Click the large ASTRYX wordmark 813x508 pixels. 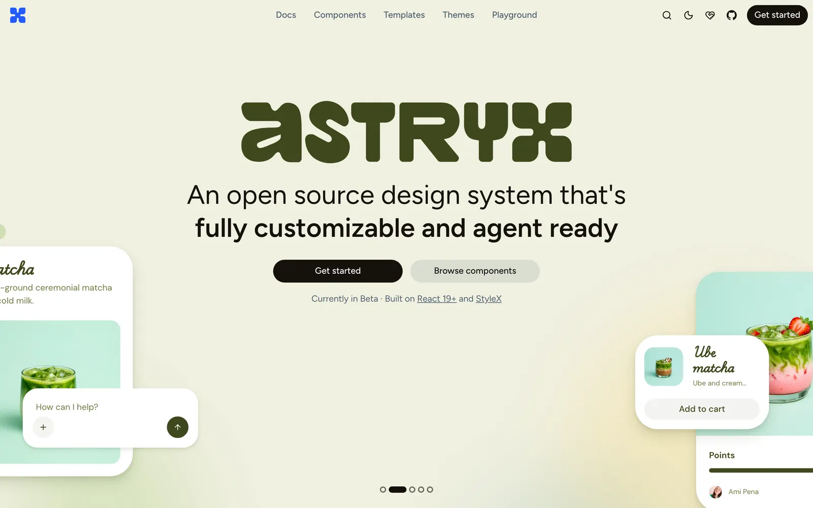click(x=407, y=132)
